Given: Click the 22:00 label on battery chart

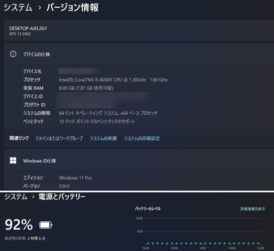Looking at the screenshot, I should click(x=174, y=248).
